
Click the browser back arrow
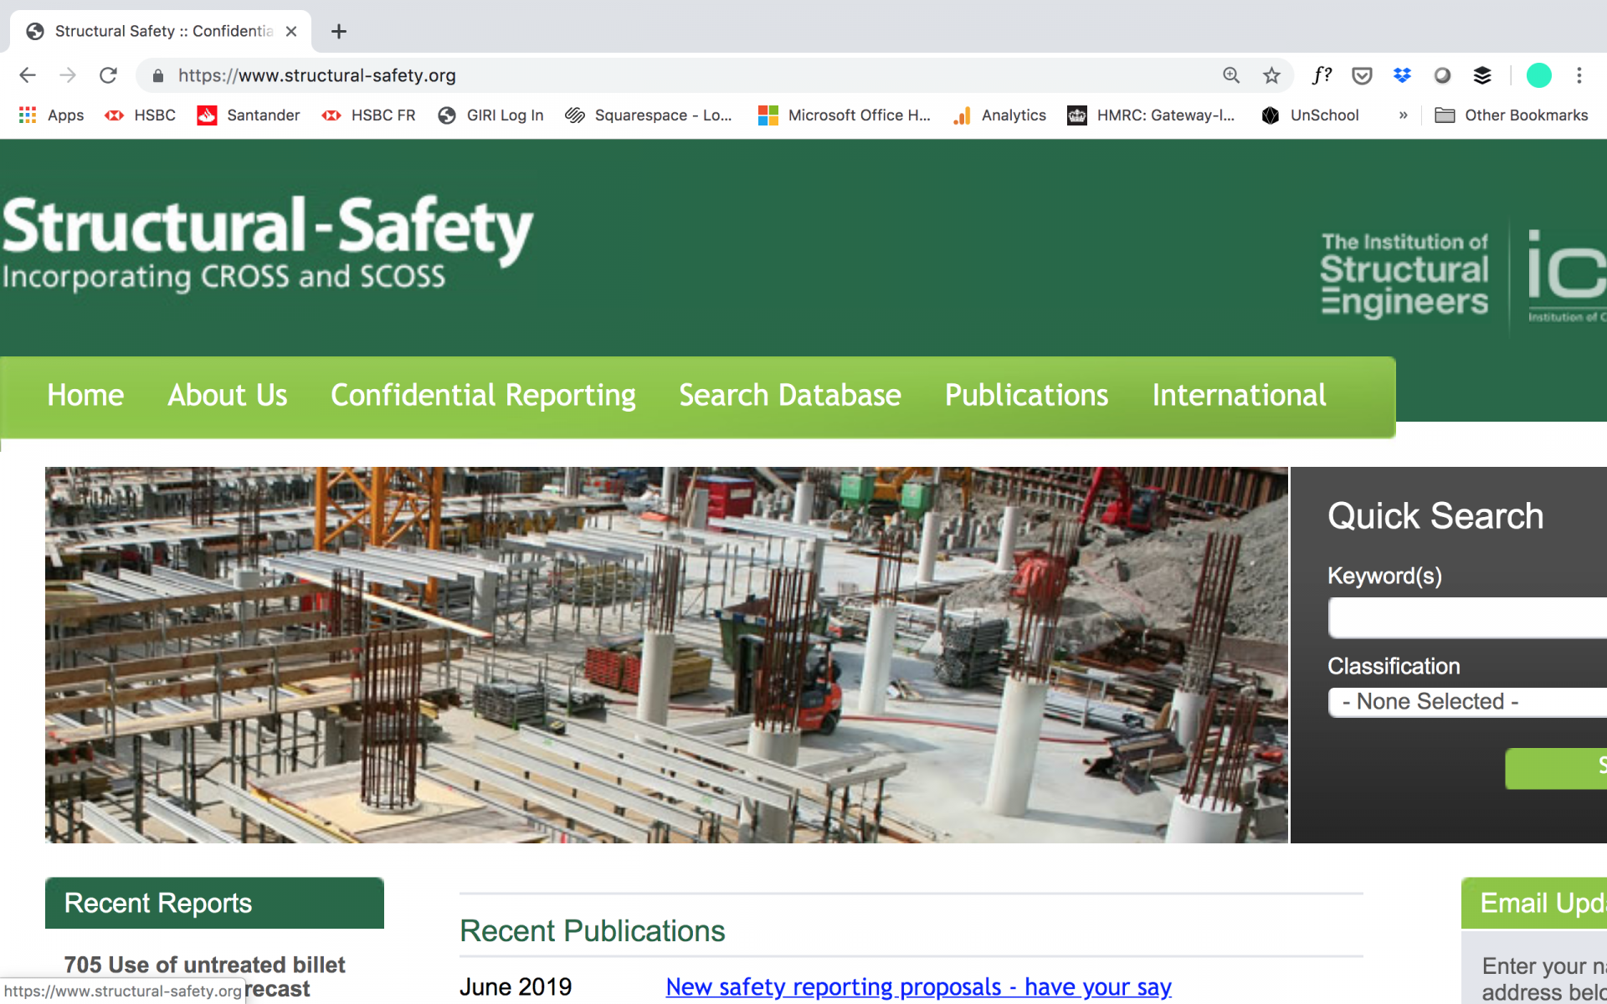click(28, 75)
